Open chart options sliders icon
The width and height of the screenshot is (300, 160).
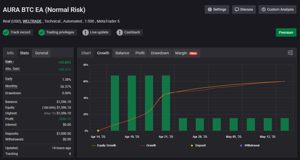[x=290, y=53]
